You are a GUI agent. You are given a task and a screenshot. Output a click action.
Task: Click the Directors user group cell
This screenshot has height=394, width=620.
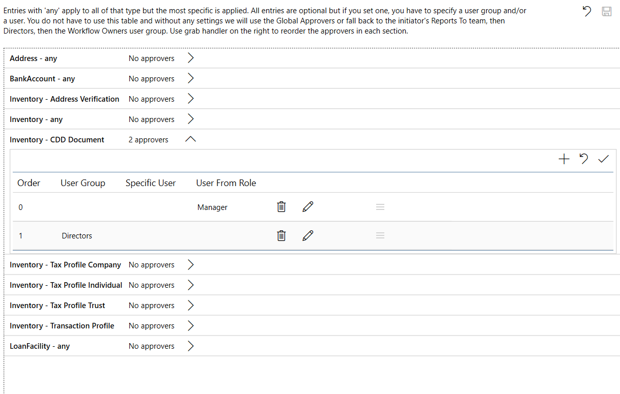(x=77, y=236)
